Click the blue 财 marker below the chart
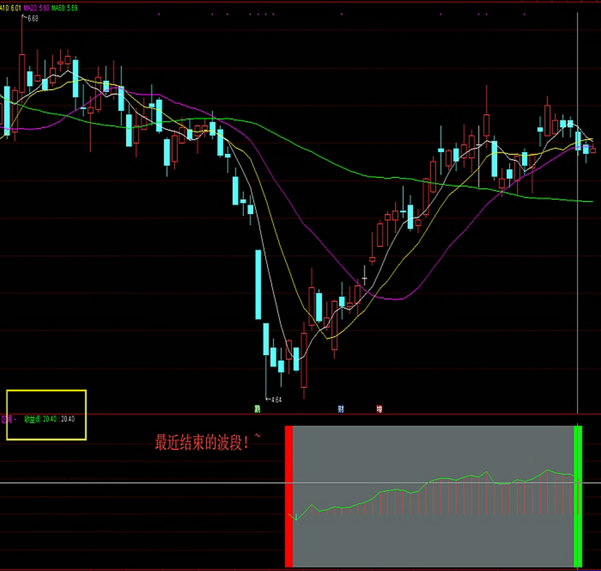 341,409
